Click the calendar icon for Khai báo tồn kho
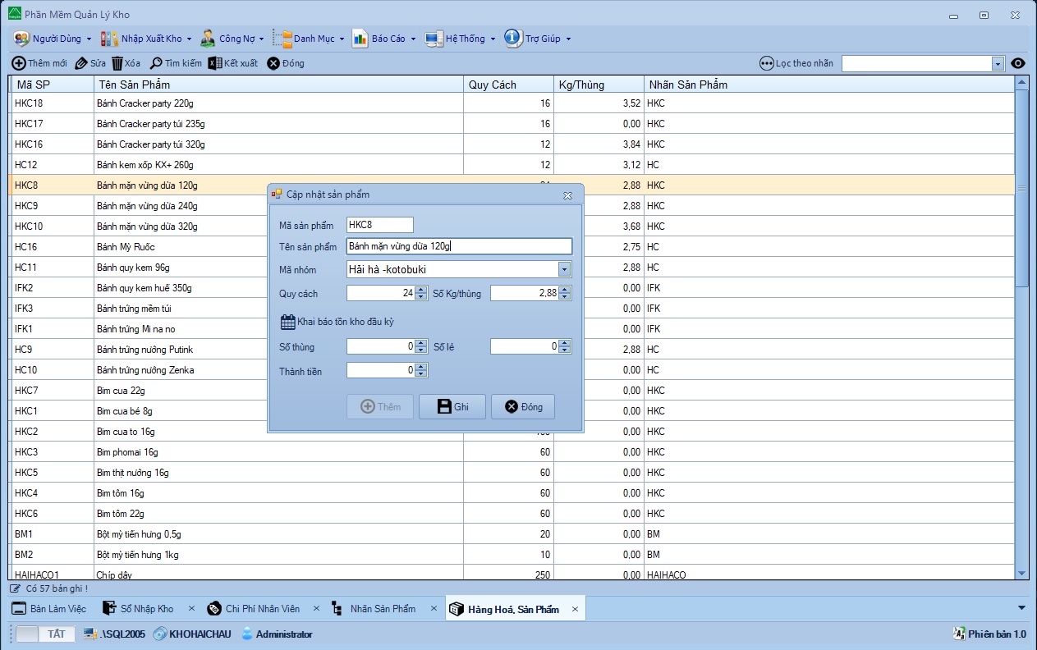This screenshot has height=650, width=1037. pos(287,322)
